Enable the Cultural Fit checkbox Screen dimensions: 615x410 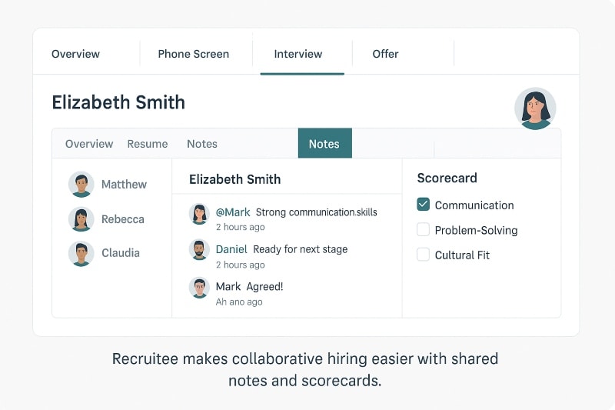(423, 255)
